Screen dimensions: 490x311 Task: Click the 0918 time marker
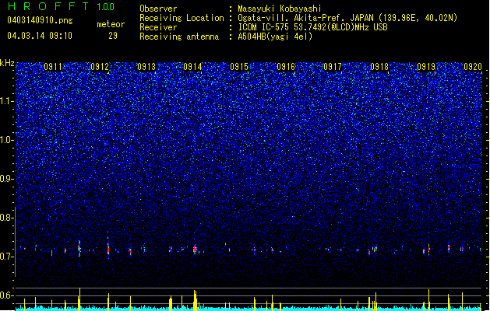[x=379, y=67]
